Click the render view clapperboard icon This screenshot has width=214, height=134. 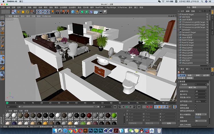pyautogui.click(x=58, y=12)
